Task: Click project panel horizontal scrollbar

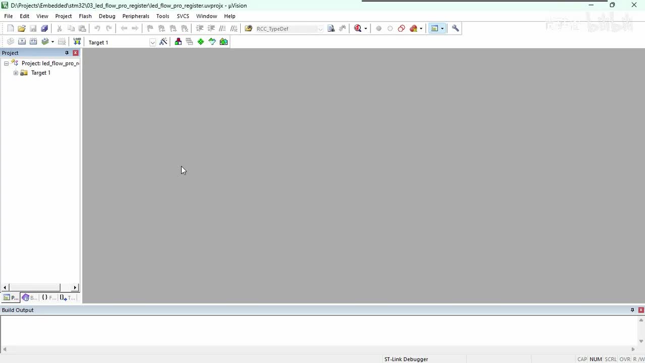Action: (34, 287)
